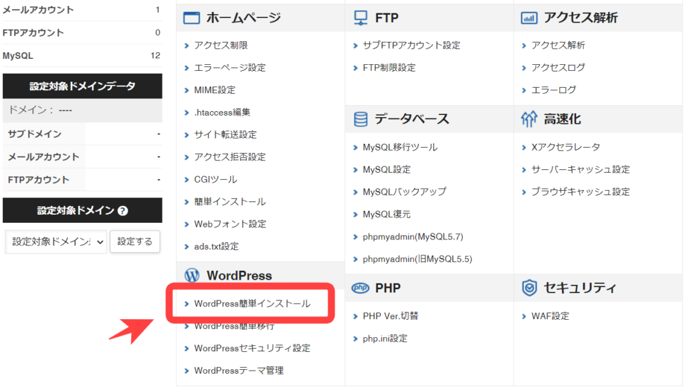Click the 設定する button
Image resolution: width=685 pixels, height=390 pixels.
134,241
